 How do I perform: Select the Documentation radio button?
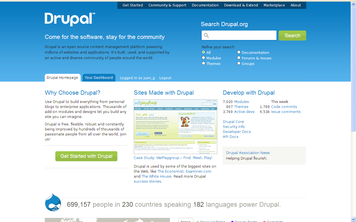(x=239, y=52)
